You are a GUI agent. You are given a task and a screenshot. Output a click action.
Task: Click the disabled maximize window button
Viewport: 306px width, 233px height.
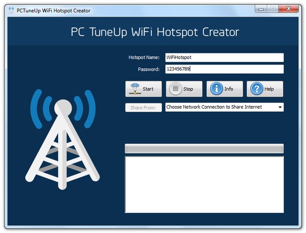(273, 9)
